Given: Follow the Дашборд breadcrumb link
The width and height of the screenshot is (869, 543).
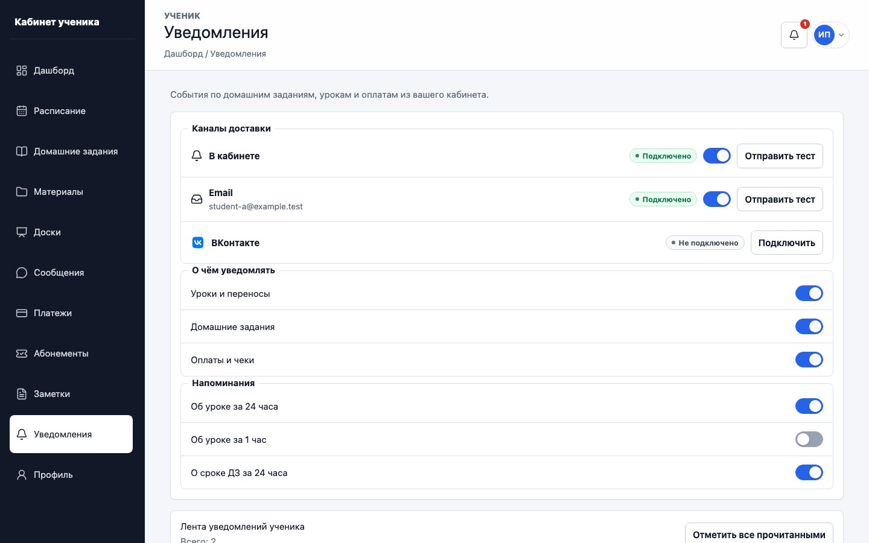Looking at the screenshot, I should click(183, 54).
